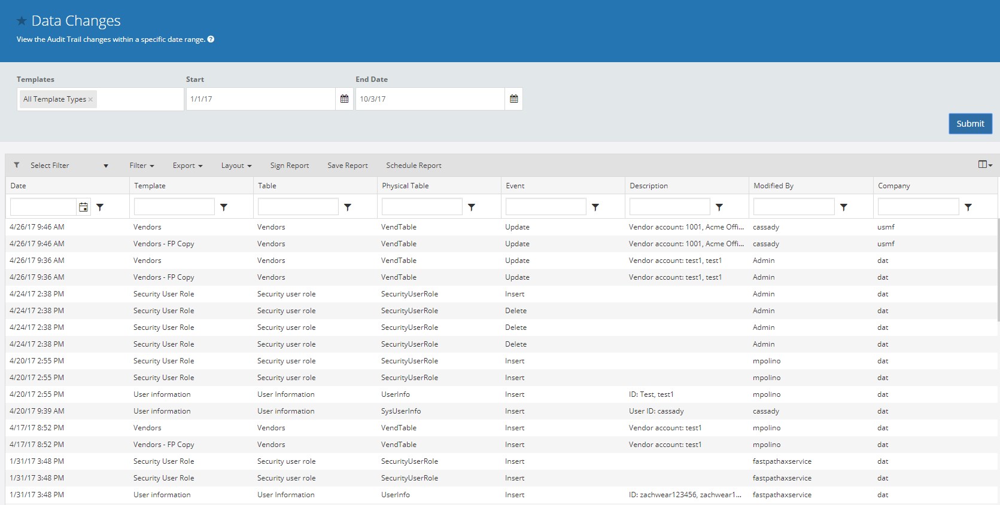Viewport: 1000px width, 505px height.
Task: Click the Template column filter funnel
Action: [x=224, y=207]
